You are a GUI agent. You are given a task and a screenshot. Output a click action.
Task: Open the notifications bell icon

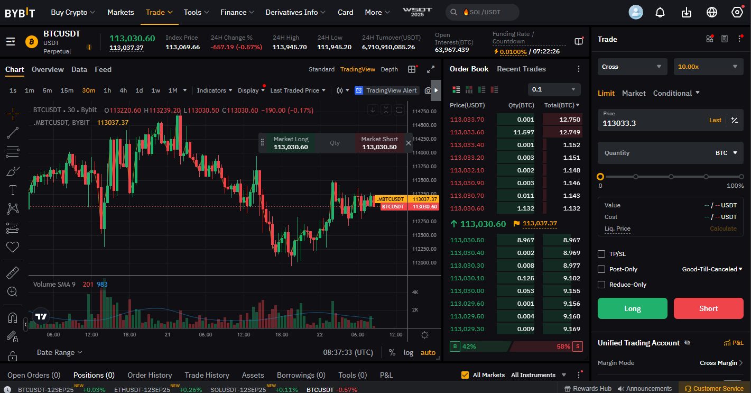(x=660, y=12)
